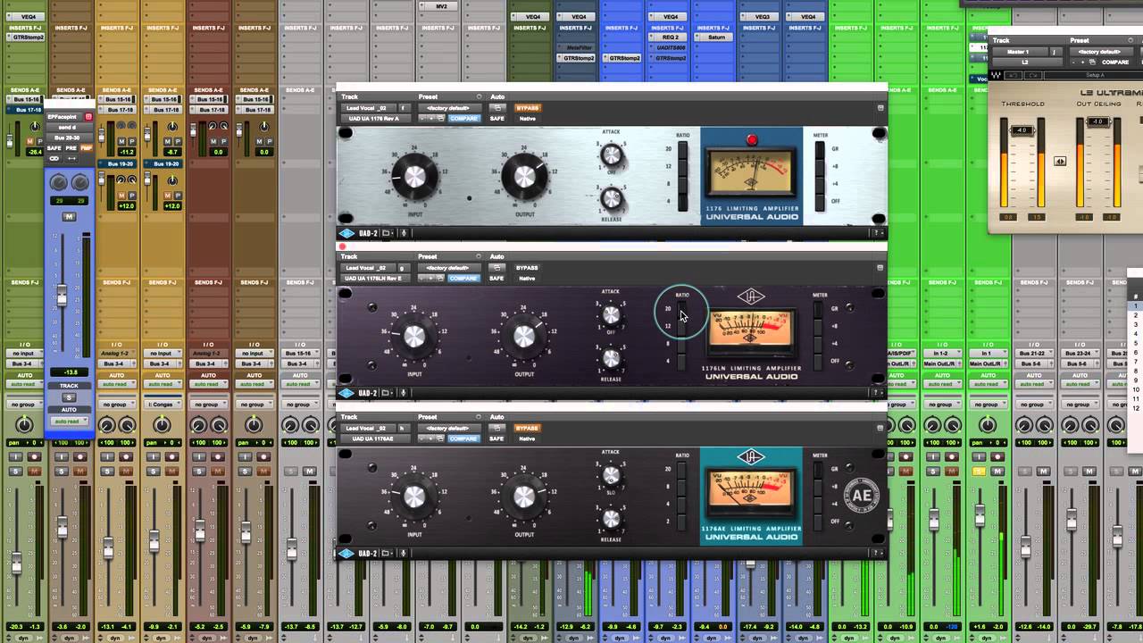1143x643 pixels.
Task: Toggle PRE in the EPFacepint send window
Action: click(x=71, y=147)
